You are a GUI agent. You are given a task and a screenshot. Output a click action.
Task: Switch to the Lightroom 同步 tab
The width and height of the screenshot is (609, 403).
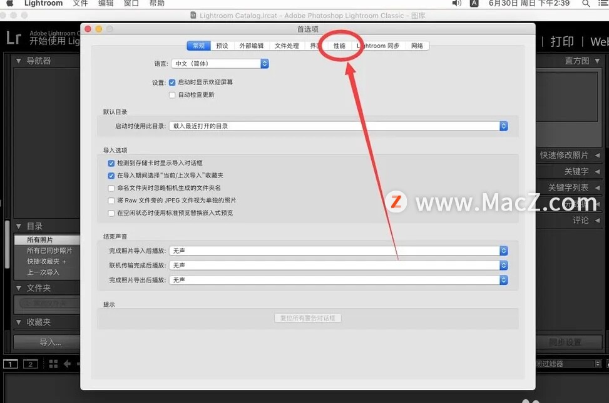coord(378,46)
